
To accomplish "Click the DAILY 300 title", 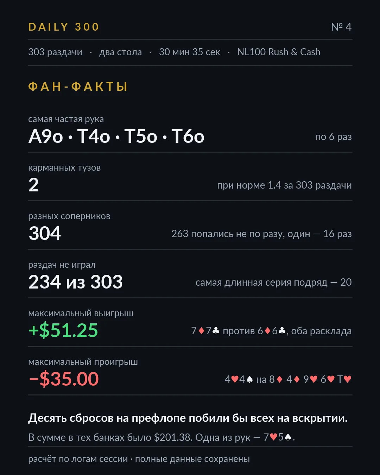I will point(64,27).
